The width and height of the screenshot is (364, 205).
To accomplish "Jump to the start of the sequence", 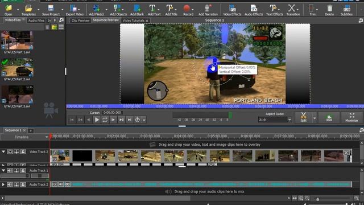I will pos(72,120).
